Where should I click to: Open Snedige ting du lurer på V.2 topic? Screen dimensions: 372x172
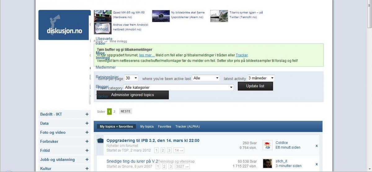132,161
